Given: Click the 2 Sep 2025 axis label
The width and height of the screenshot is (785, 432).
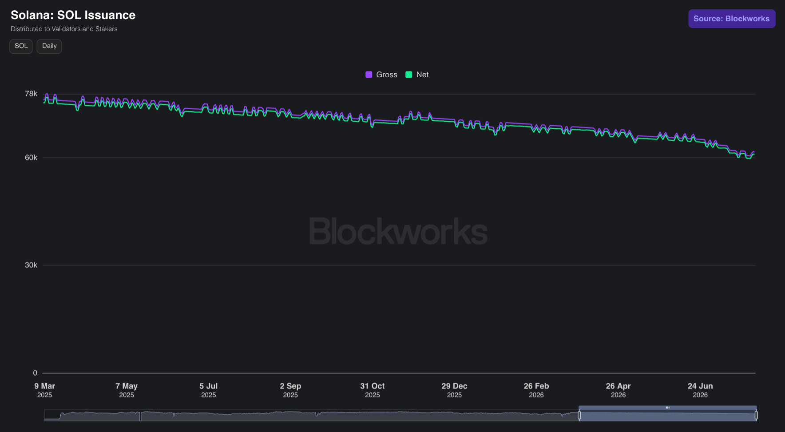Looking at the screenshot, I should (290, 390).
